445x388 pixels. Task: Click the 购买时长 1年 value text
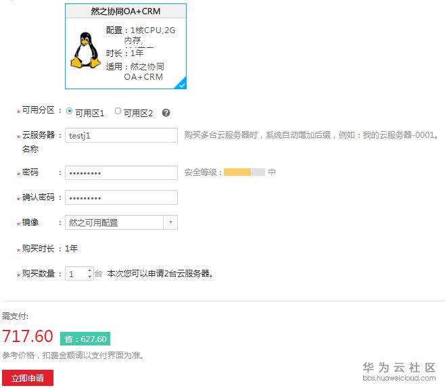pos(71,249)
